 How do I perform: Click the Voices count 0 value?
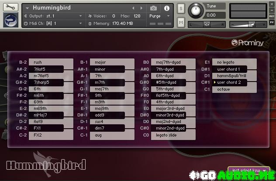114,16
